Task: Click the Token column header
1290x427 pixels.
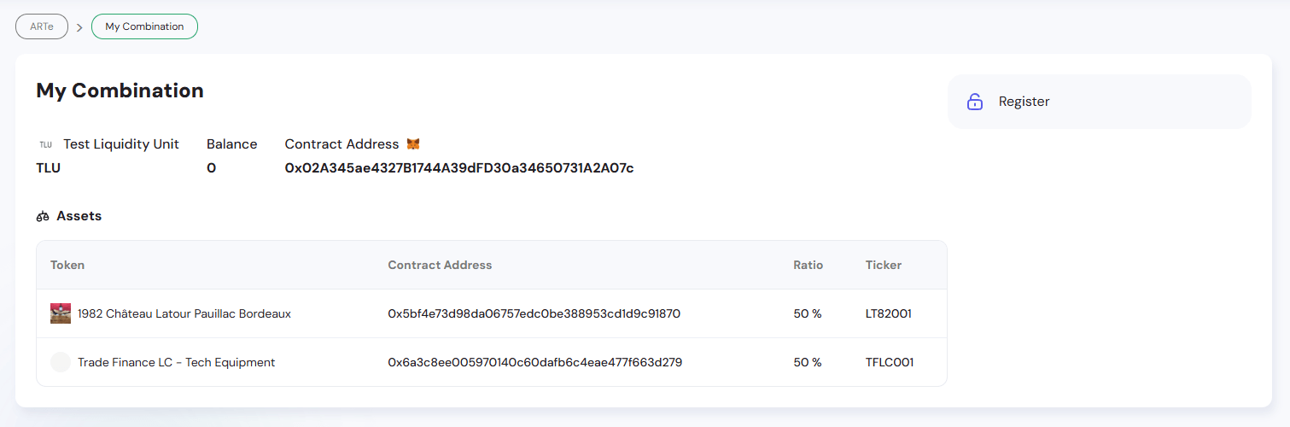Action: pyautogui.click(x=67, y=265)
